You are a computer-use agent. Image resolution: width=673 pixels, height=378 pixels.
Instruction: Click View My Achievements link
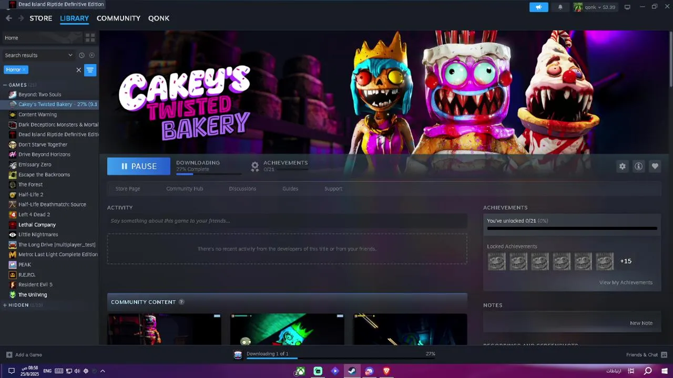[626, 282]
